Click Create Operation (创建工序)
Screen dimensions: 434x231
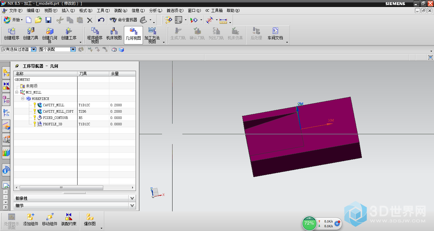point(69,34)
